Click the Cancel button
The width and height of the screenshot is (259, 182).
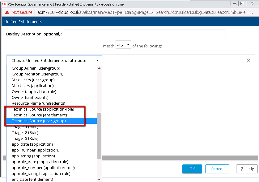(x=217, y=169)
